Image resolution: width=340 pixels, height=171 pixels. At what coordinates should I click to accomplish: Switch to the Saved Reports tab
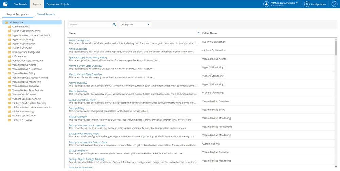[x=46, y=14]
